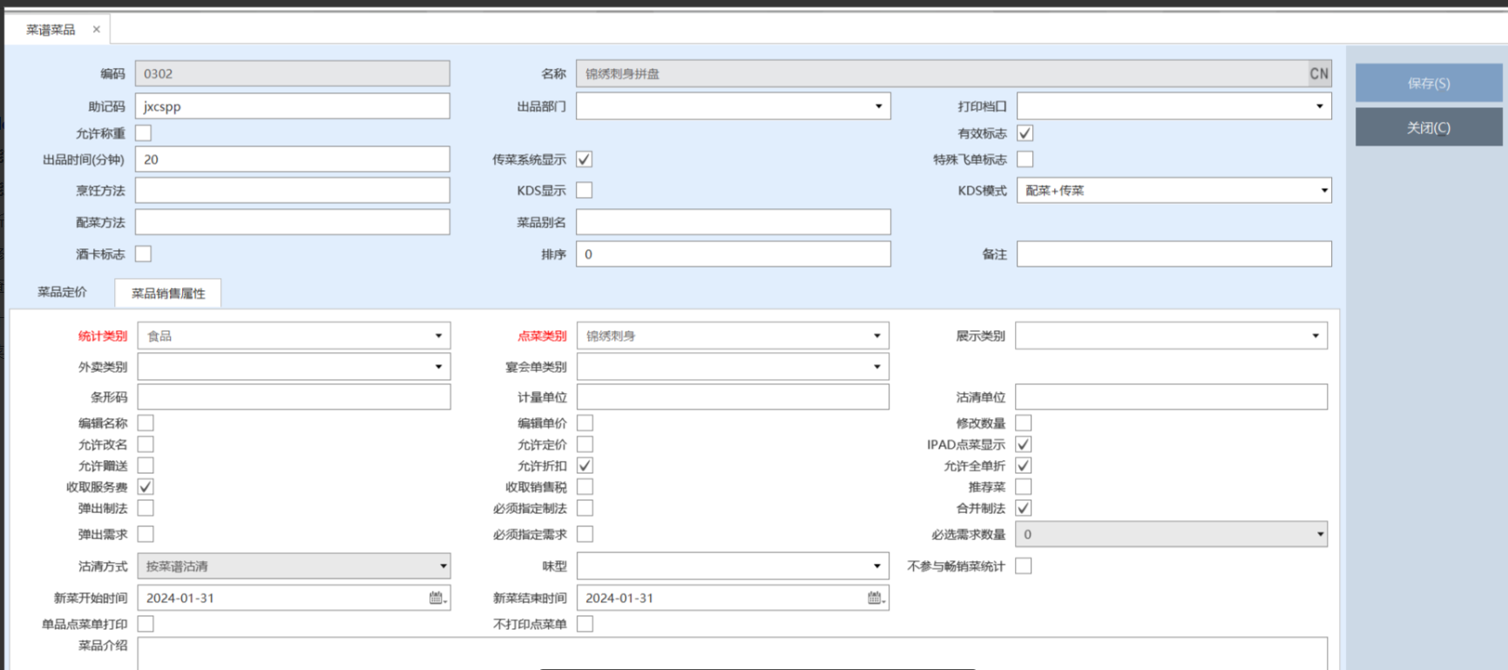Viewport: 1508px width, 670px height.
Task: Disable the 允许折扣 checkbox
Action: click(585, 466)
